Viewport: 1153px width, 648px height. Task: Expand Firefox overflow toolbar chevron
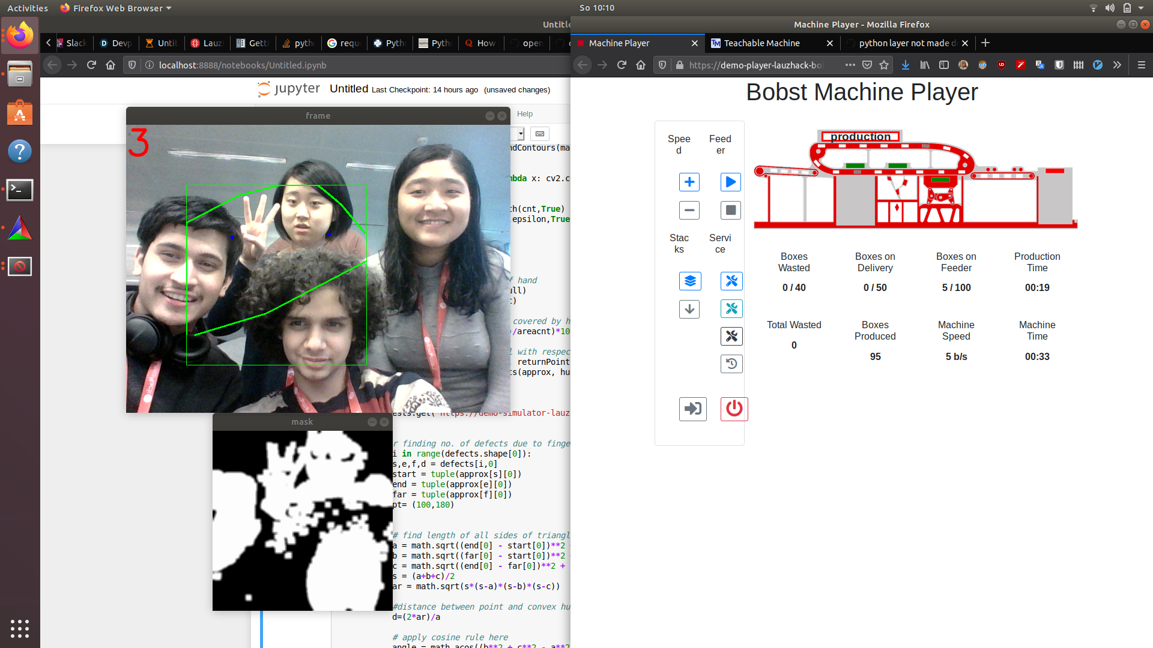coord(1117,65)
